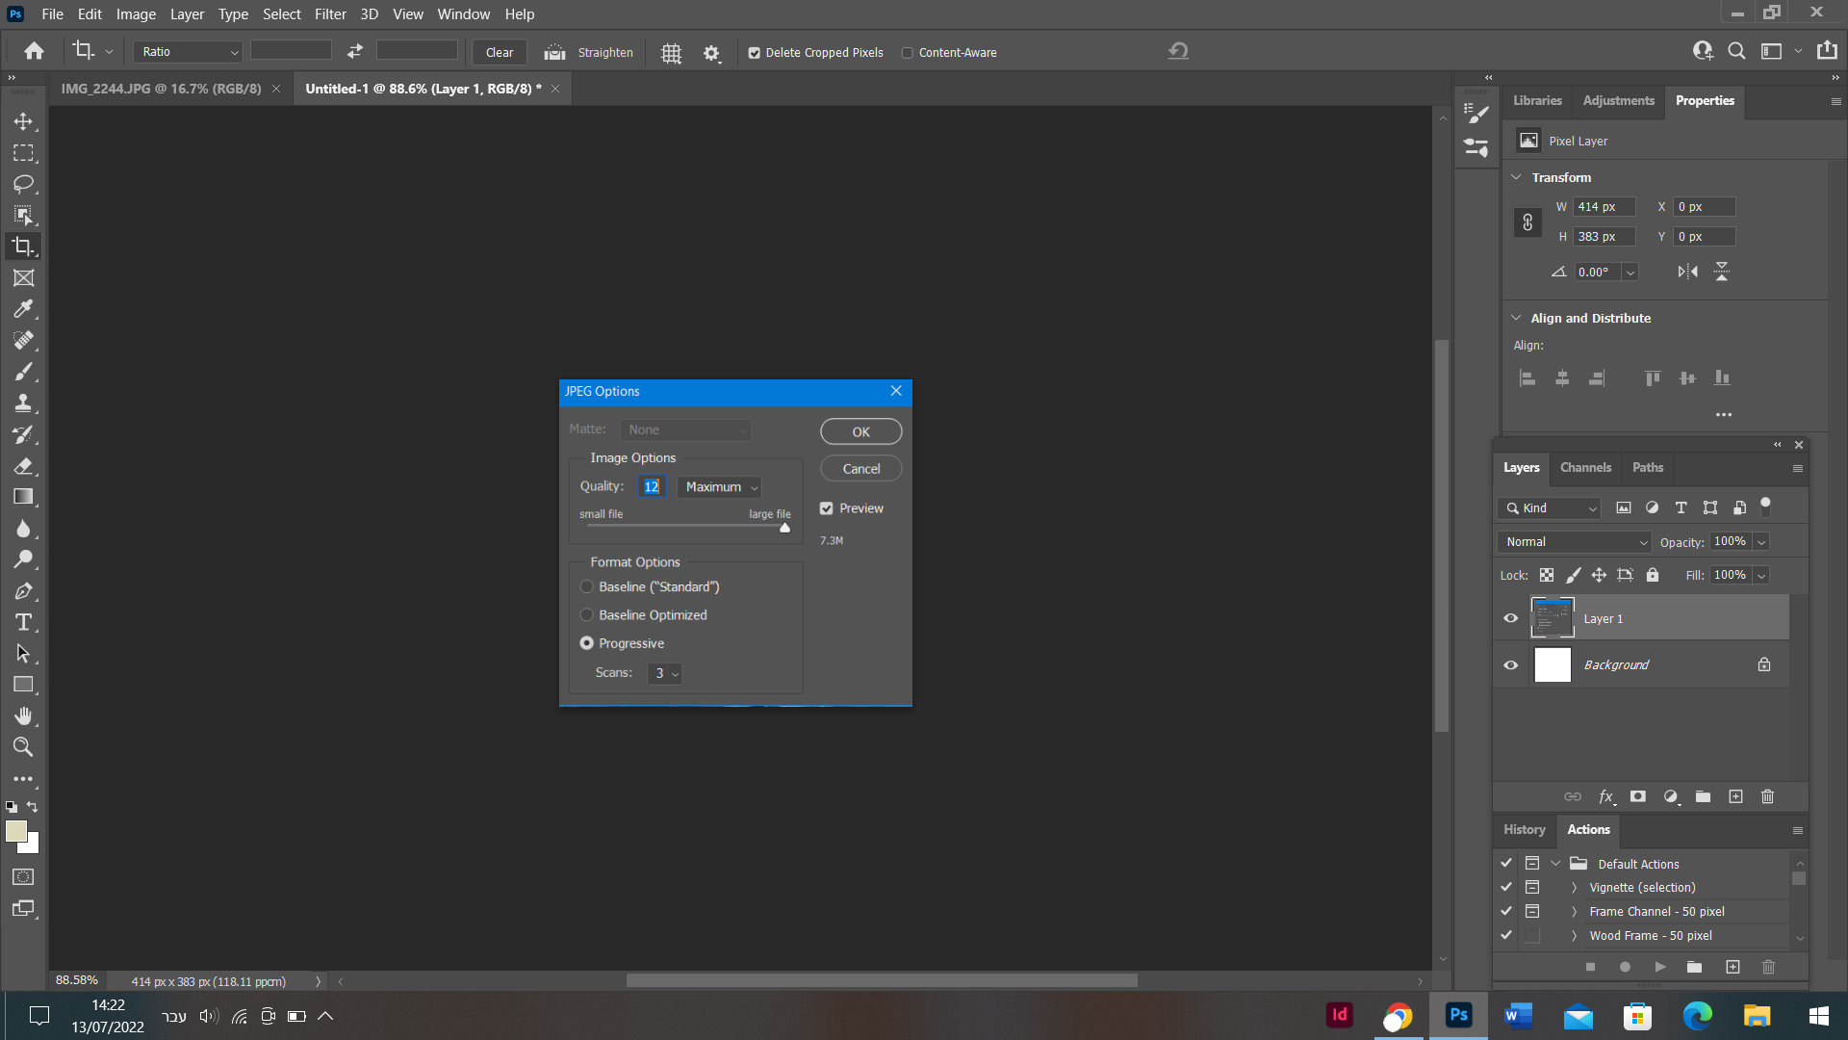Hide the Background layer visibility eye
1848x1040 pixels.
1510,665
